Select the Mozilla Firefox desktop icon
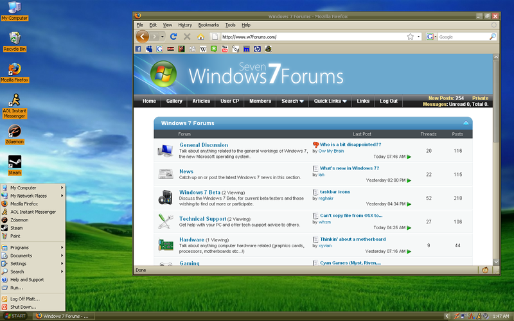514x321 pixels. 15,73
